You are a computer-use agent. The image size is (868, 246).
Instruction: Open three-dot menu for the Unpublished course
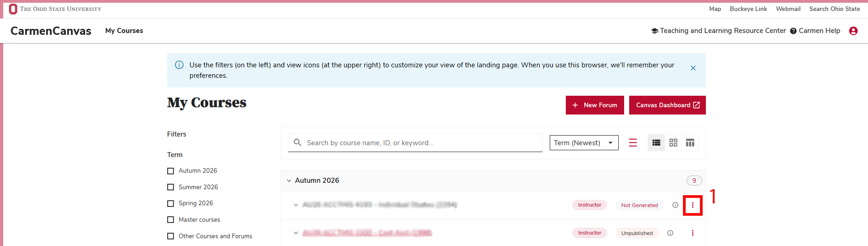coord(693,233)
